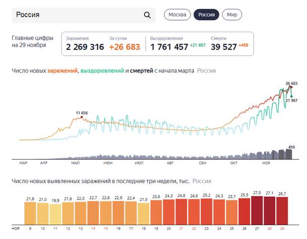The width and height of the screenshot is (307, 239).
Task: Click the 459 deaths bar label
Action: [x=291, y=147]
